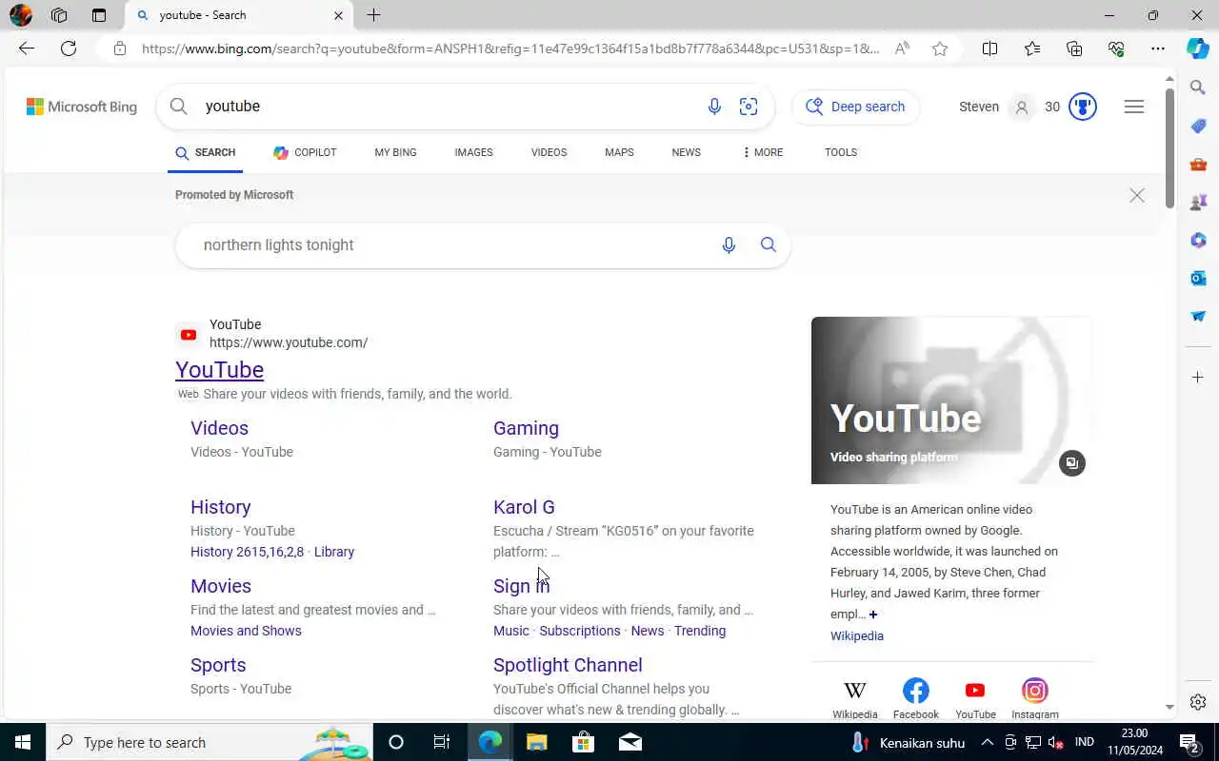The height and width of the screenshot is (761, 1219).
Task: Click the sidebar search icon
Action: coord(1198,88)
